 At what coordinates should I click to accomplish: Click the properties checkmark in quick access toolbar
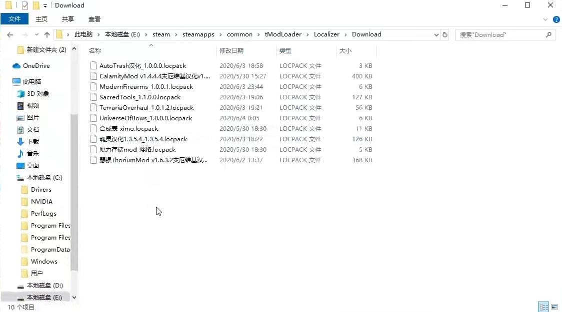point(25,5)
